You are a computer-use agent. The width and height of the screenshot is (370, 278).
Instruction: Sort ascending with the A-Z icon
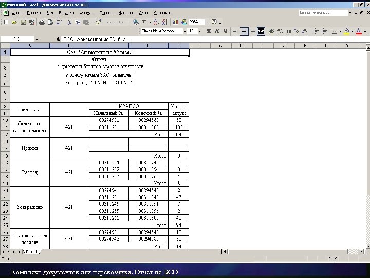pos(157,22)
